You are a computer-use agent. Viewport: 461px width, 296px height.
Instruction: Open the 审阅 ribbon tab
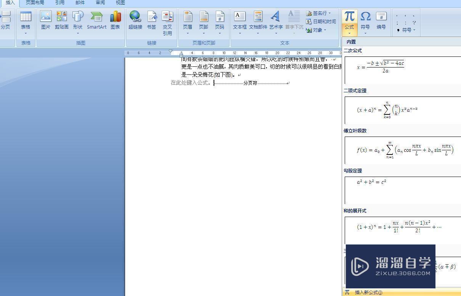(x=100, y=3)
